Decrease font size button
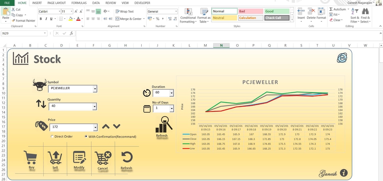Image resolution: width=383 pixels, height=181 pixels. click(81, 12)
